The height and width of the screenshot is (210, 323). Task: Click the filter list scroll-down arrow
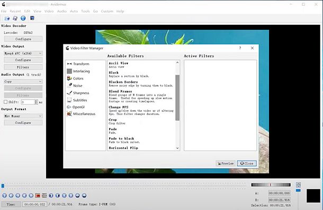[177, 148]
